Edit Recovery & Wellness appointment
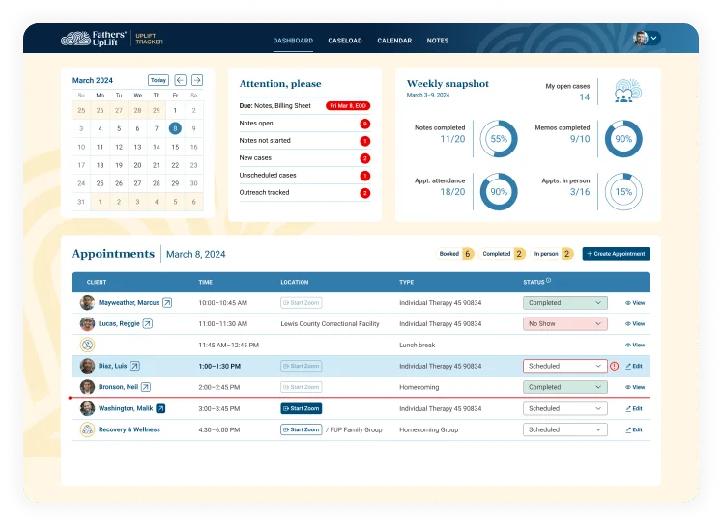Screen dimensions: 722x526 (x=634, y=429)
